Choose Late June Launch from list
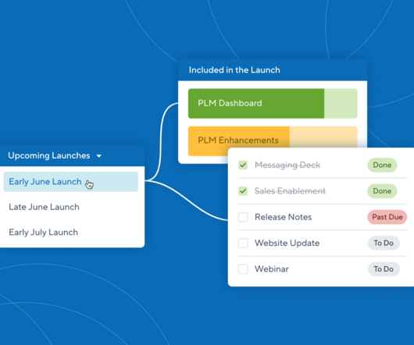Screen dimensions: 414x345 [x=44, y=207]
